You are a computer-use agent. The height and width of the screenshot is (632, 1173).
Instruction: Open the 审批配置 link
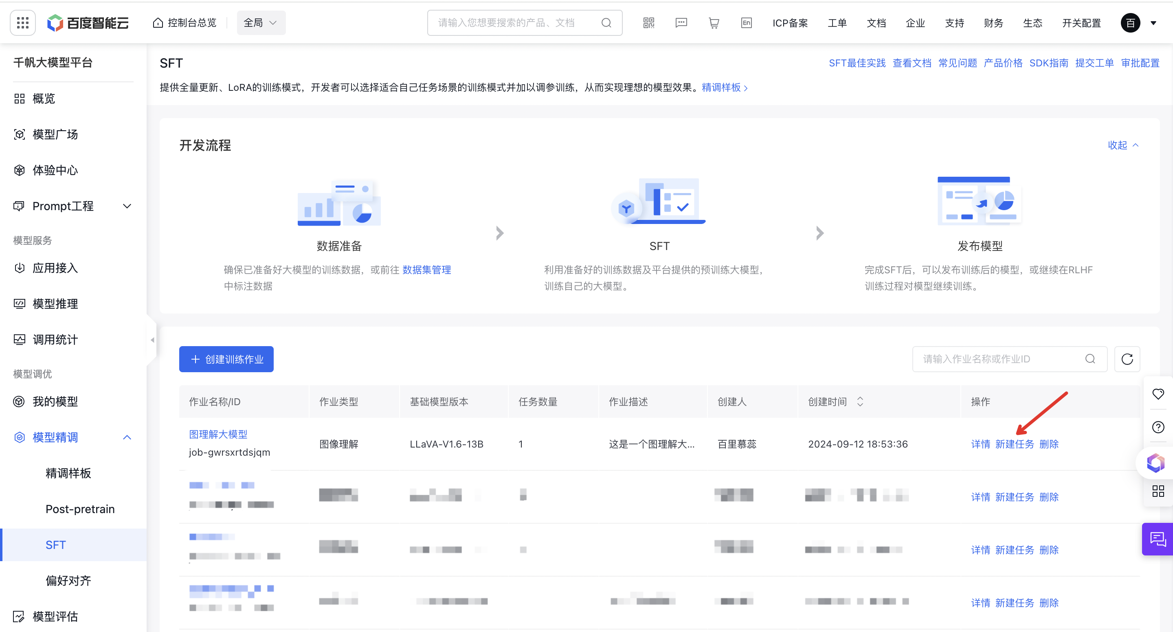[1140, 63]
